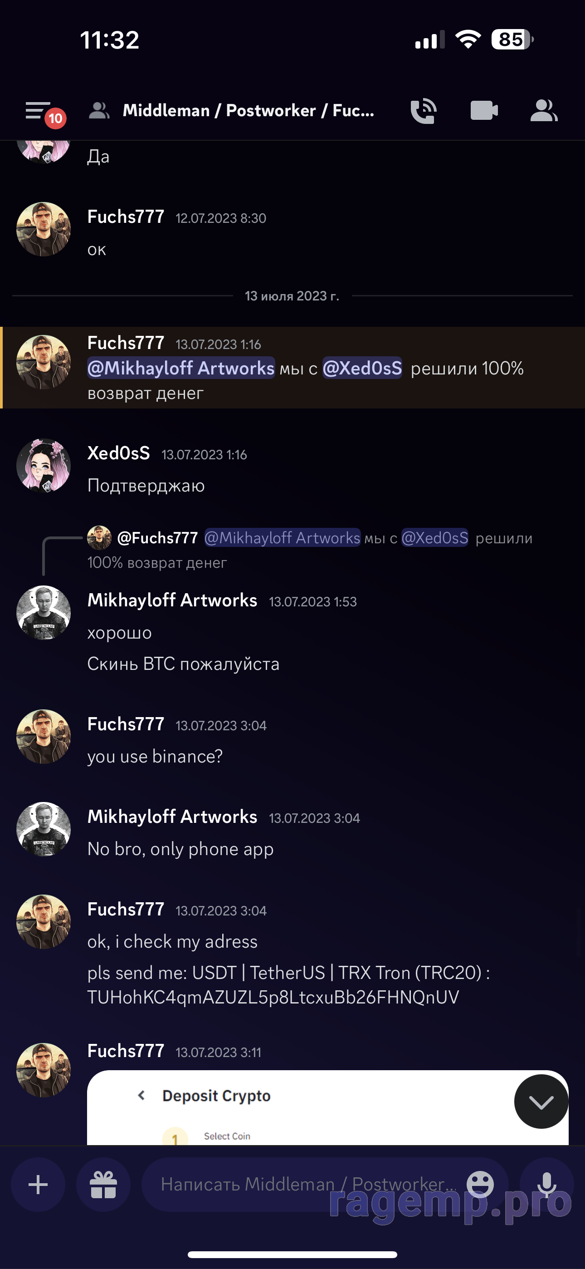Tap the microphone voice message icon
This screenshot has width=585, height=1269.
546,1185
